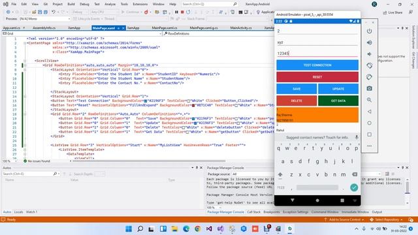Click the emulator power button

369,31
